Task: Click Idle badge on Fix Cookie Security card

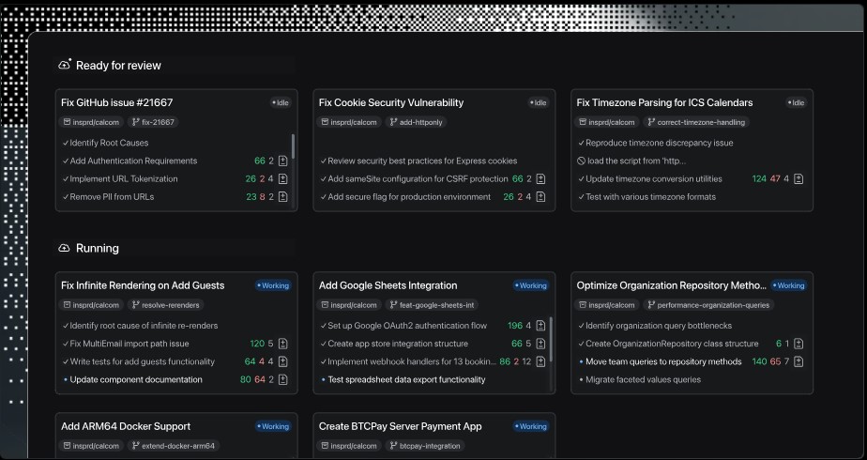Action: click(x=538, y=102)
